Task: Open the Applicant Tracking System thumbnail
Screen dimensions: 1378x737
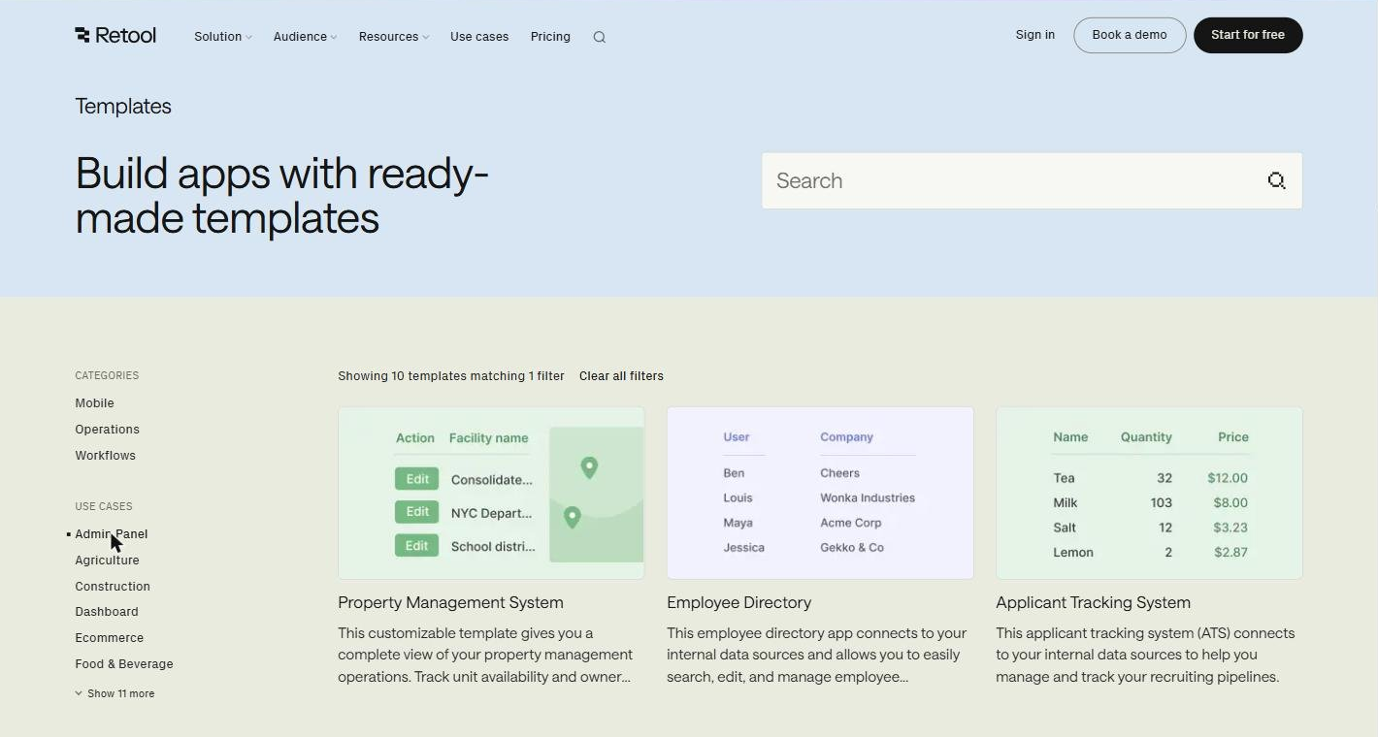Action: pos(1149,493)
